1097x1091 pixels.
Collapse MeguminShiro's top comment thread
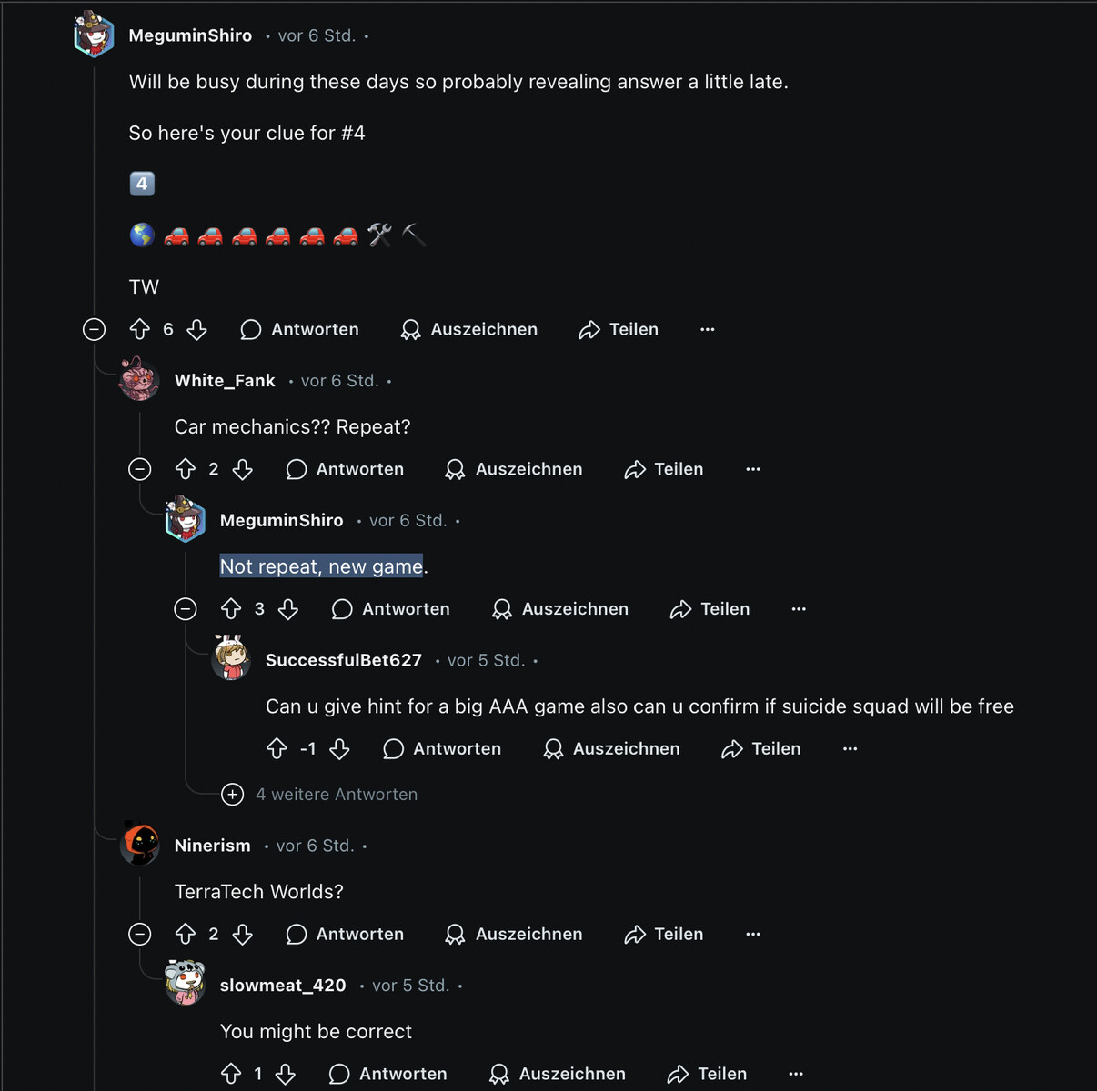[x=94, y=329]
